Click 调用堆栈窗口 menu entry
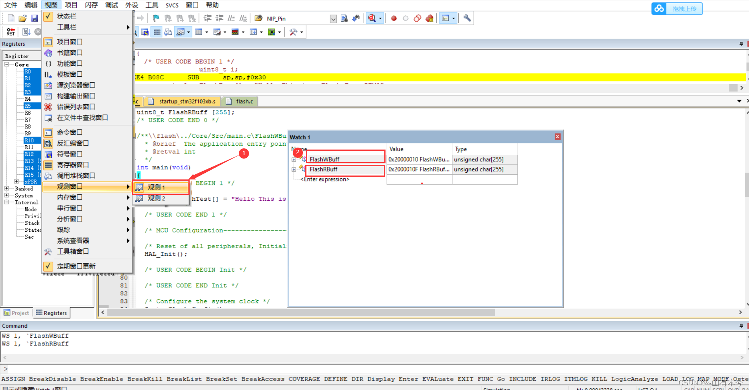 coord(87,176)
